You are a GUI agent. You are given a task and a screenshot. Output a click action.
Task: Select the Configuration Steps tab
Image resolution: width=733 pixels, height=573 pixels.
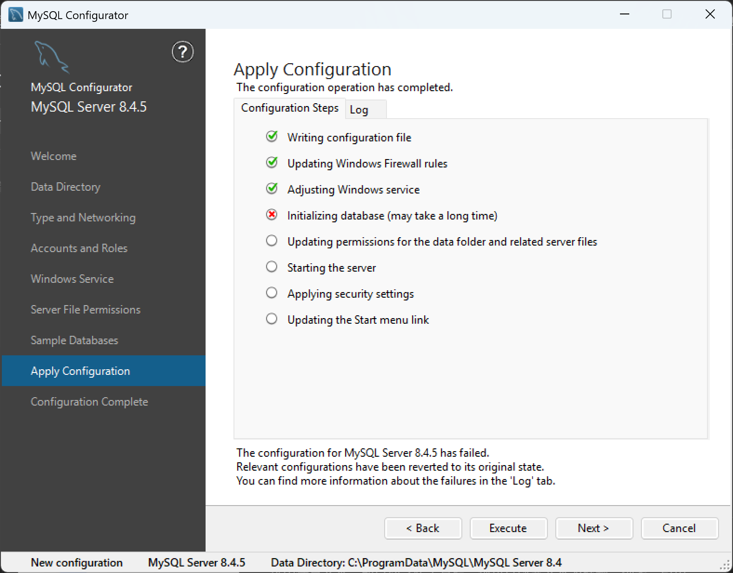point(290,108)
